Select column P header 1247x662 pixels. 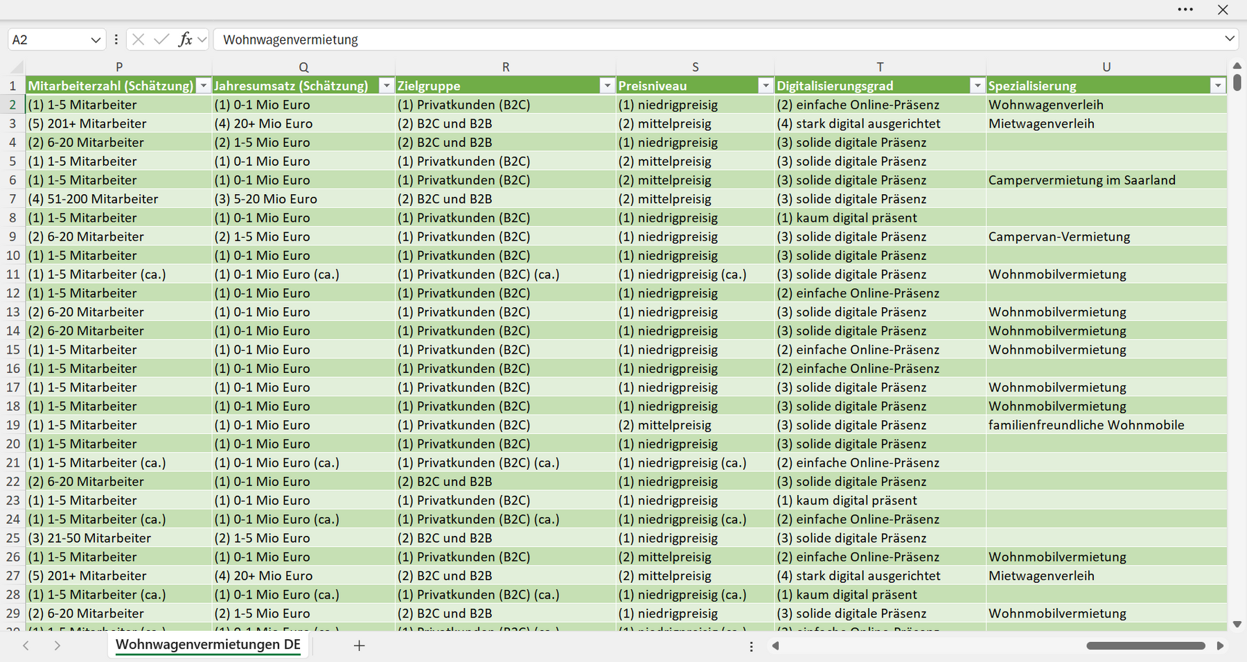coord(119,67)
